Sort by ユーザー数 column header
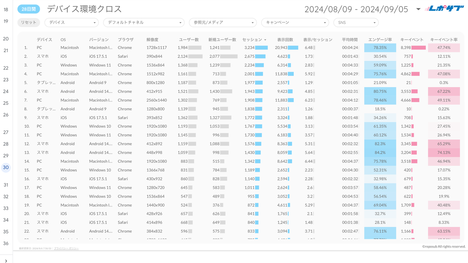Viewport: 468px width, 263px height. click(188, 40)
